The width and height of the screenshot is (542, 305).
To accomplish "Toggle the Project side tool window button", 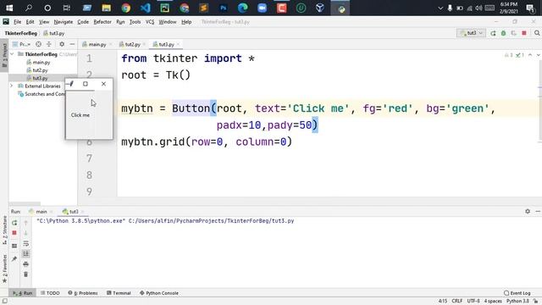I will pyautogui.click(x=4, y=55).
